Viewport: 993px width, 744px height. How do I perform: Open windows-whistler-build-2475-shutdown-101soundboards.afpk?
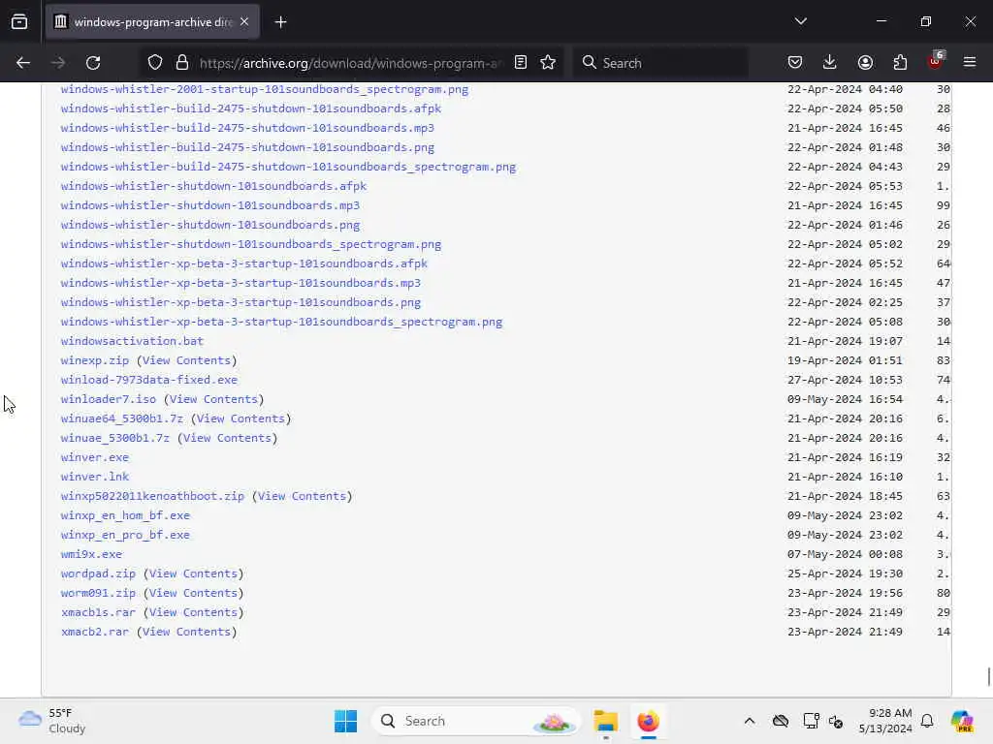coord(251,108)
